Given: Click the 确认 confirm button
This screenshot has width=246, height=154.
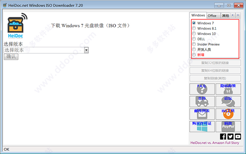Looking at the screenshot, I should 11,57.
